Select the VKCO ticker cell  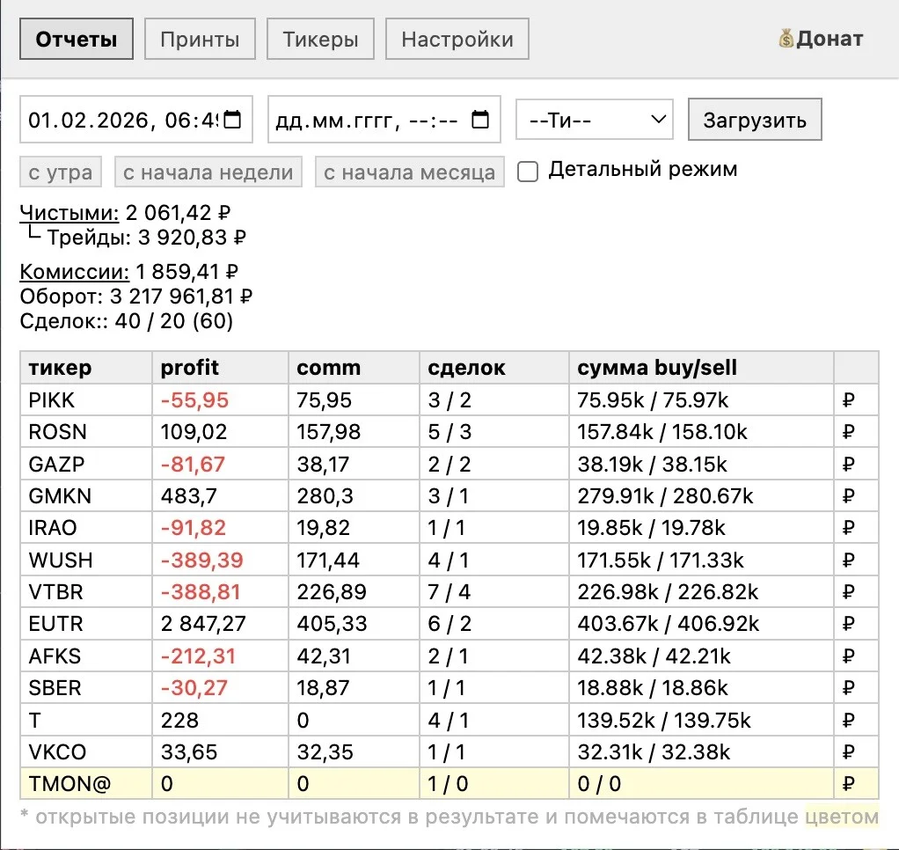pos(86,752)
